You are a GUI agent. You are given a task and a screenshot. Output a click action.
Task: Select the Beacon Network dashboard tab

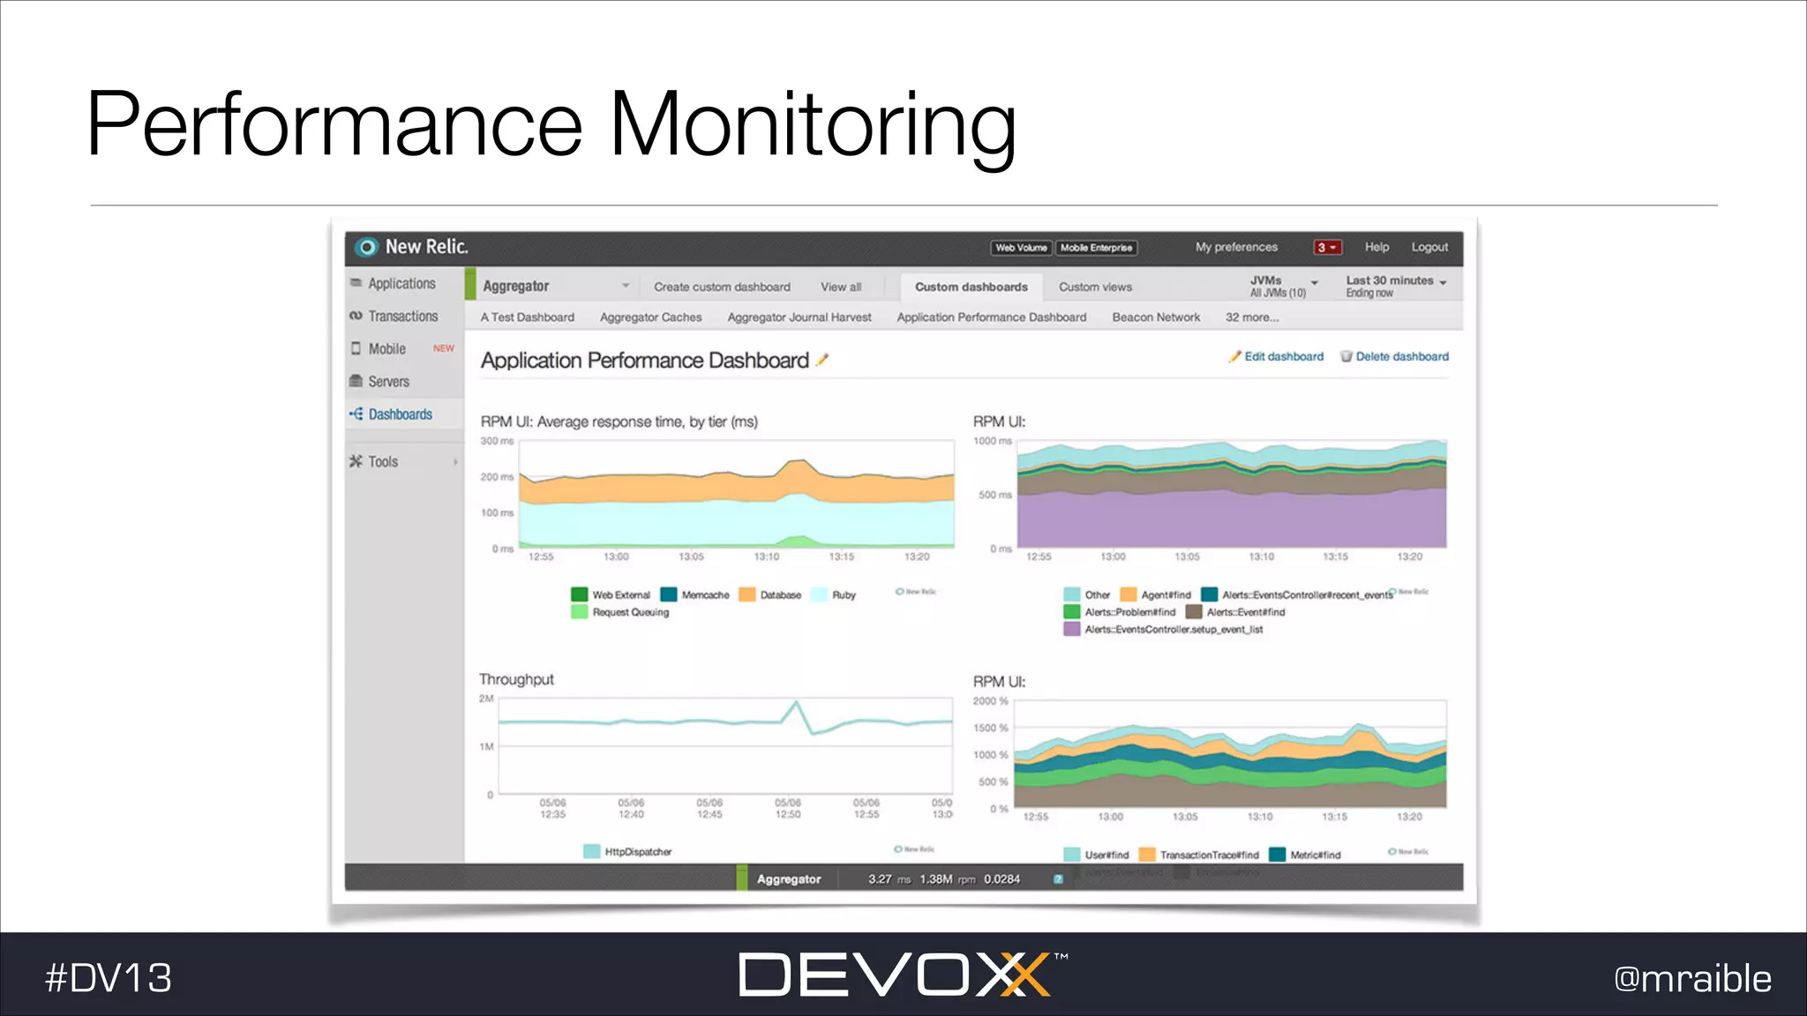(x=1156, y=317)
